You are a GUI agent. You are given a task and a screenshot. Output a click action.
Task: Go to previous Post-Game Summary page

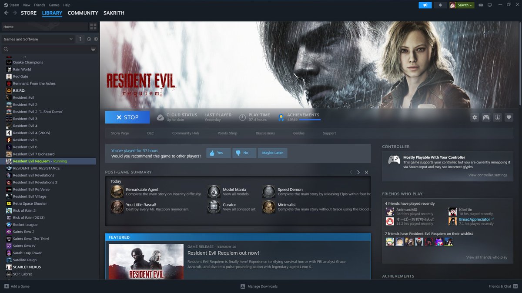point(351,172)
